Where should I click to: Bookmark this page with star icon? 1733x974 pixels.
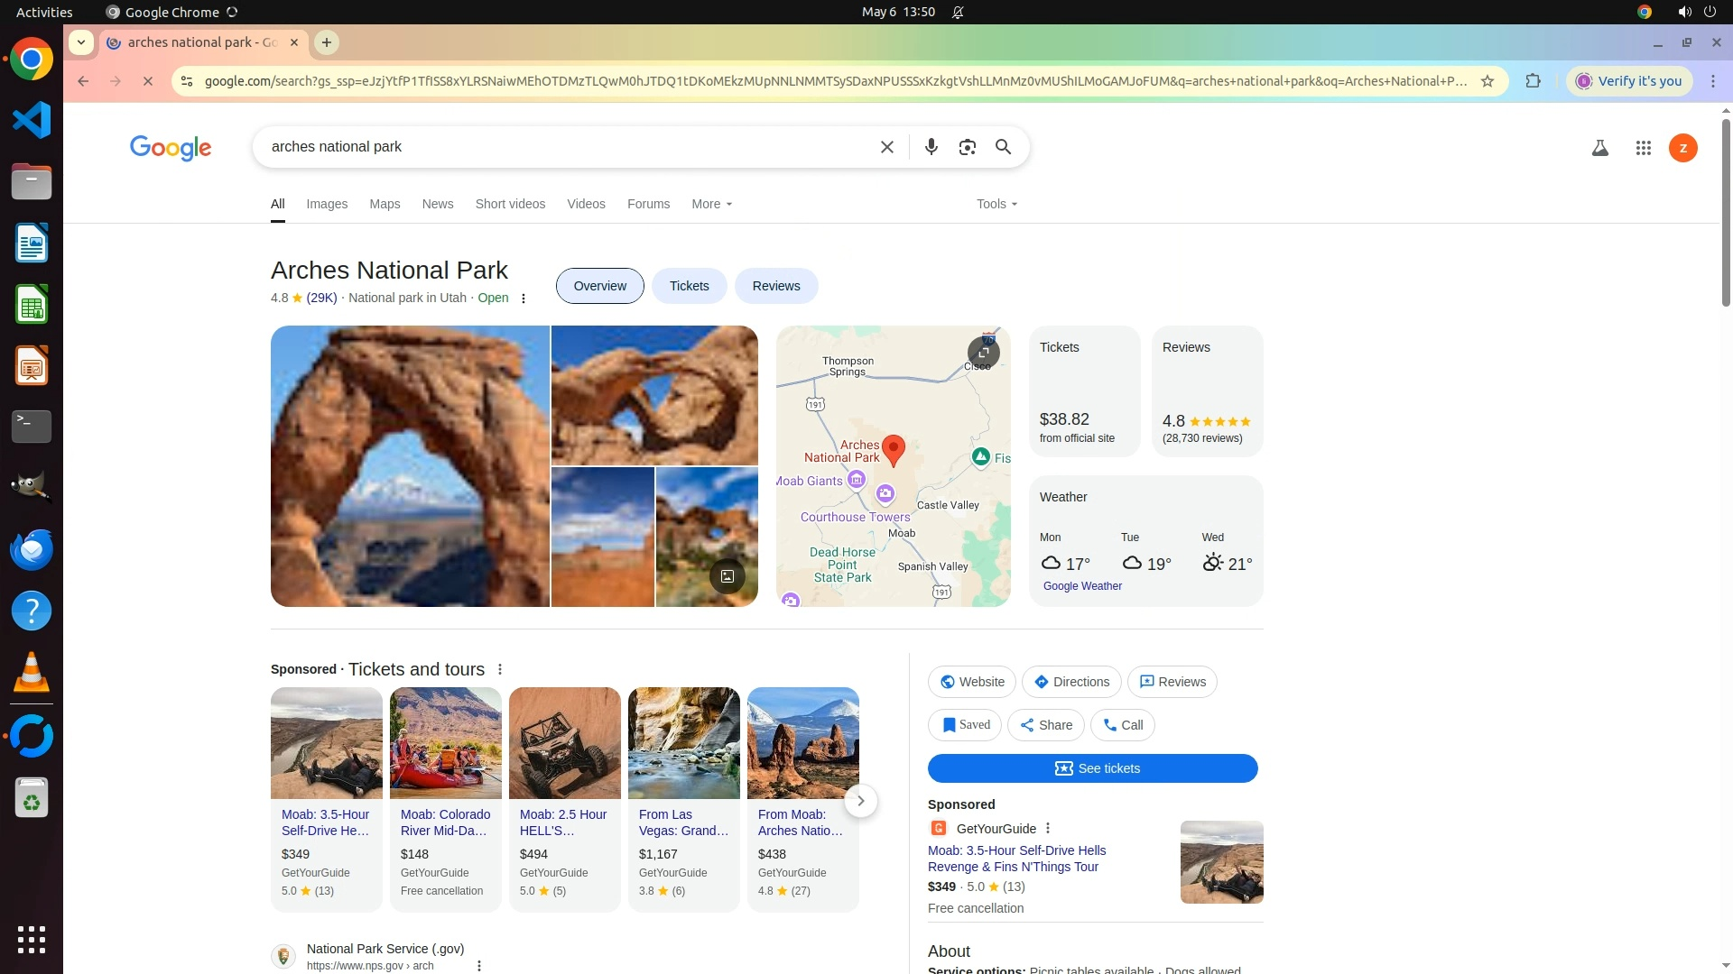[1487, 81]
